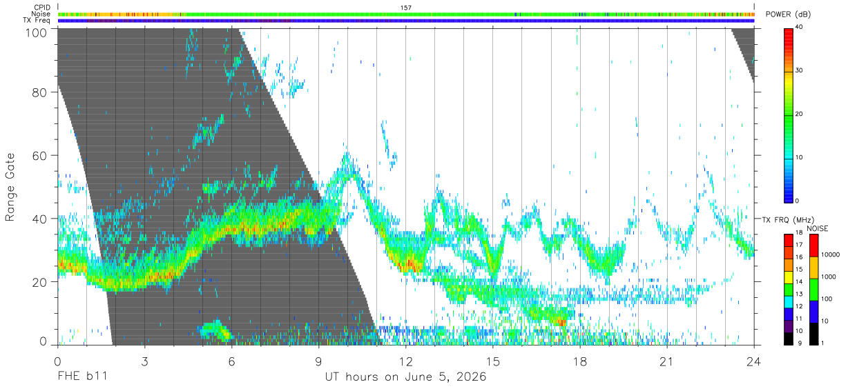Click the 40 label on the POWER color bar
Screen dimensions: 848x391
tap(799, 28)
